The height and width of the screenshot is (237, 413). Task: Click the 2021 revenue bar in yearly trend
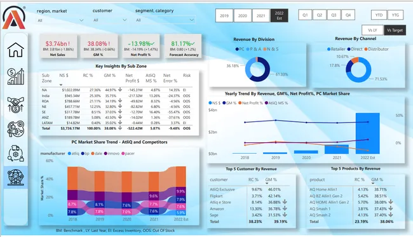click(337, 149)
